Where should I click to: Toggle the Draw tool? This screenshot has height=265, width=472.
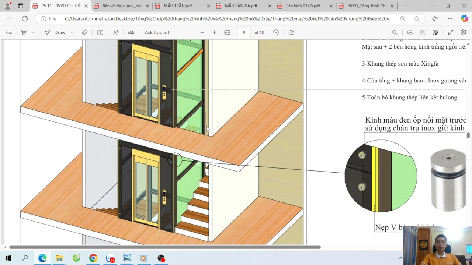pyautogui.click(x=55, y=32)
